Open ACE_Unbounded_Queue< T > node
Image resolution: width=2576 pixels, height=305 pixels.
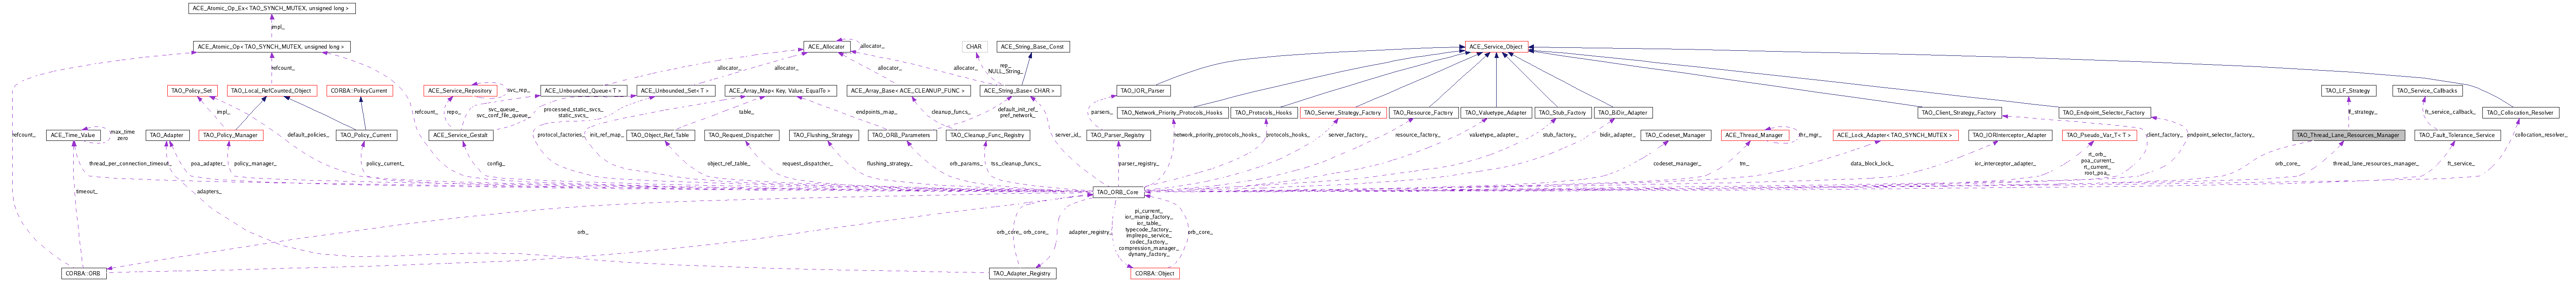pos(583,90)
